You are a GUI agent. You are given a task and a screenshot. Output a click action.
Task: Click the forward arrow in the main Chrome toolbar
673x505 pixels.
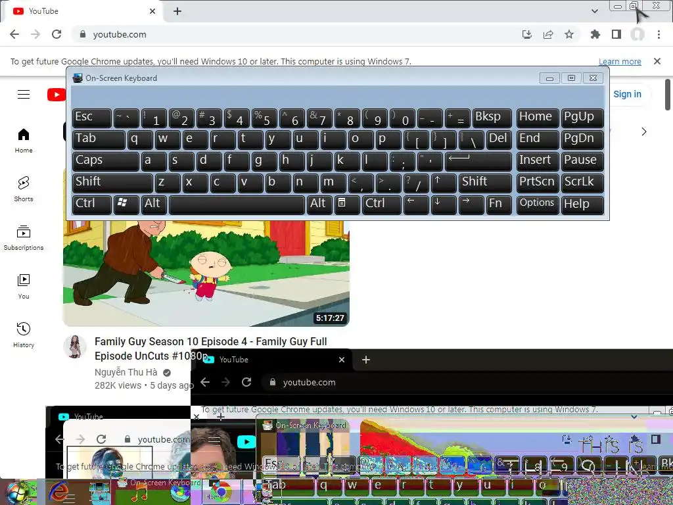tap(35, 34)
